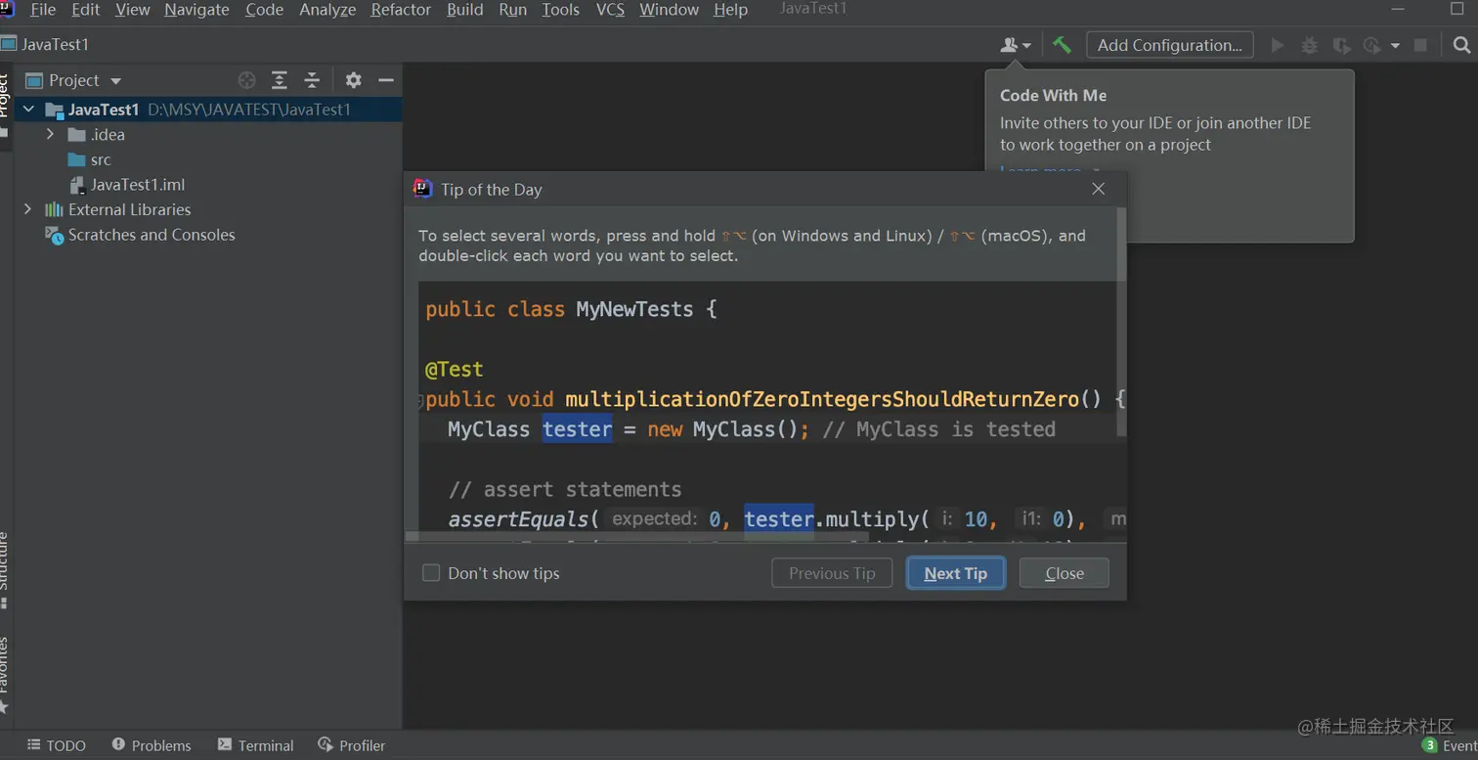Image resolution: width=1478 pixels, height=760 pixels.
Task: Open the Refactor menu
Action: tap(401, 10)
